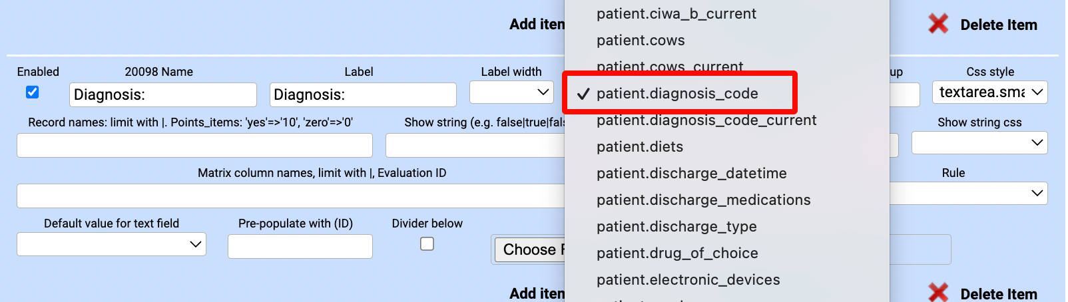Open Default value for text field dropdown
The image size is (1068, 302).
[x=111, y=244]
